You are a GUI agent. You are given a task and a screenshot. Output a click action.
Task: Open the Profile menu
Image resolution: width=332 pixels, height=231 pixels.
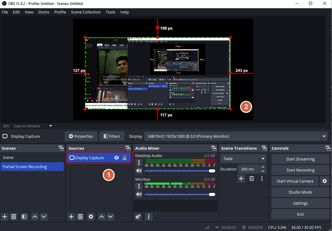point(60,12)
